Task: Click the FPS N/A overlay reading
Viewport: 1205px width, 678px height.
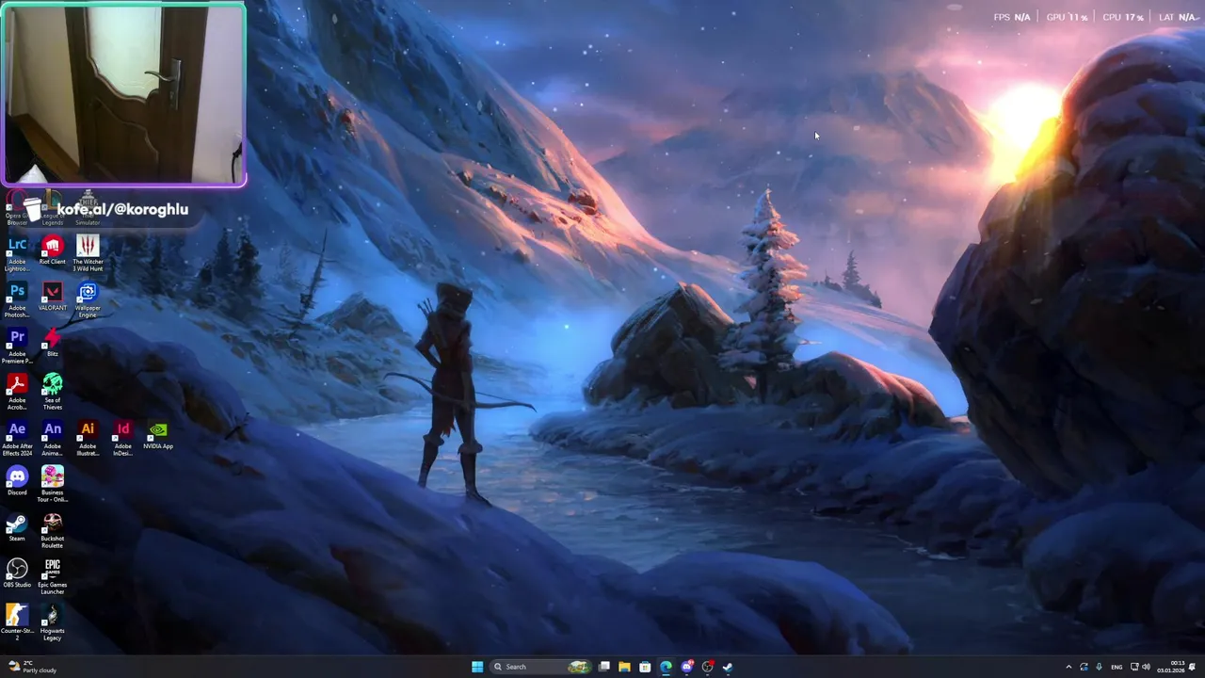Action: 1012,17
